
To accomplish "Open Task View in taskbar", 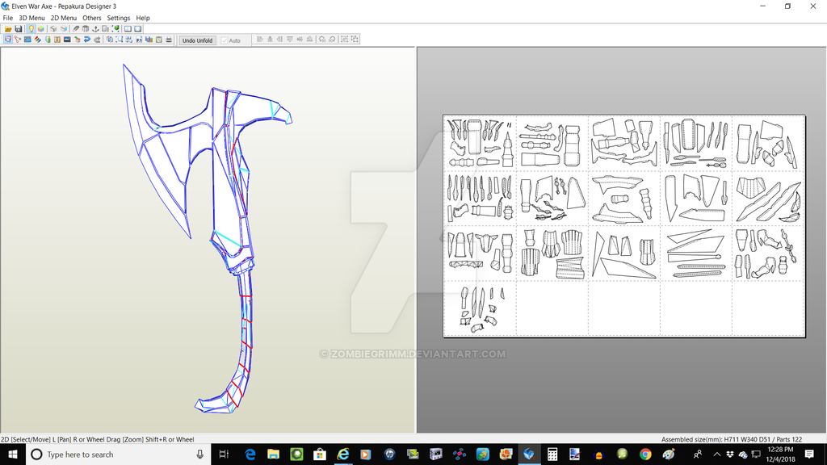I will (224, 454).
